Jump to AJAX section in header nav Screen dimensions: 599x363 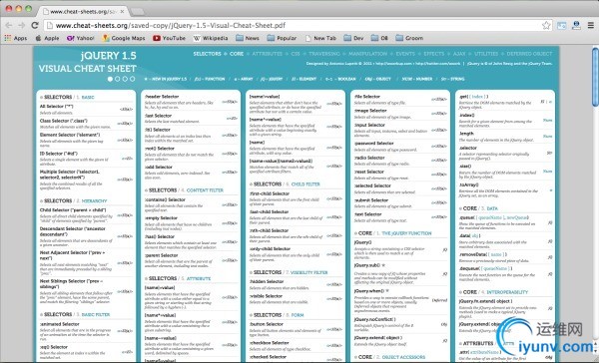459,54
